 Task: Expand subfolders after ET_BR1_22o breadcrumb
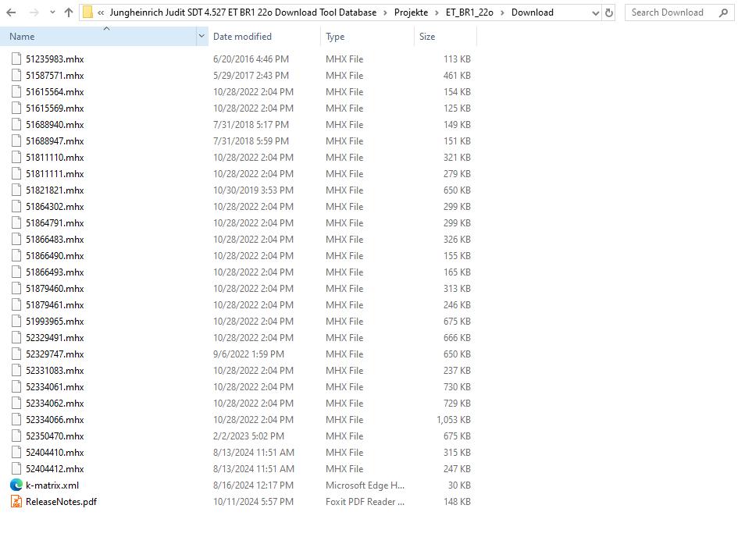tap(502, 12)
